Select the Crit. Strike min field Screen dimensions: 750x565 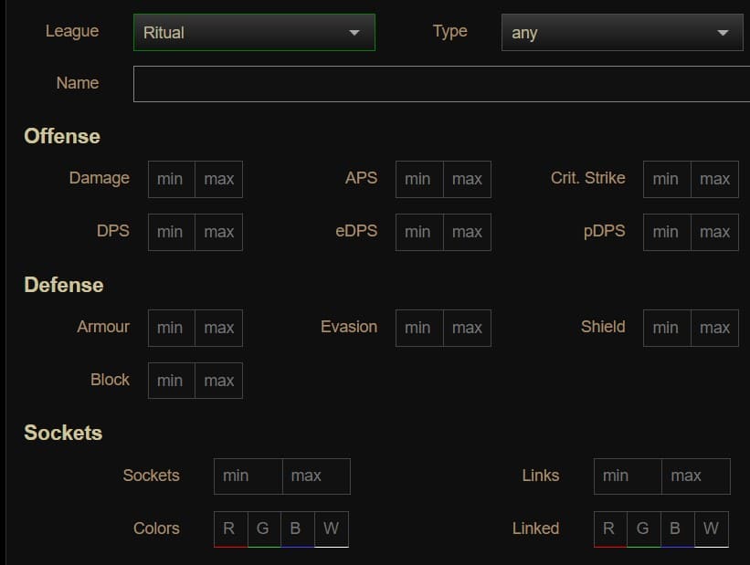[x=666, y=179]
